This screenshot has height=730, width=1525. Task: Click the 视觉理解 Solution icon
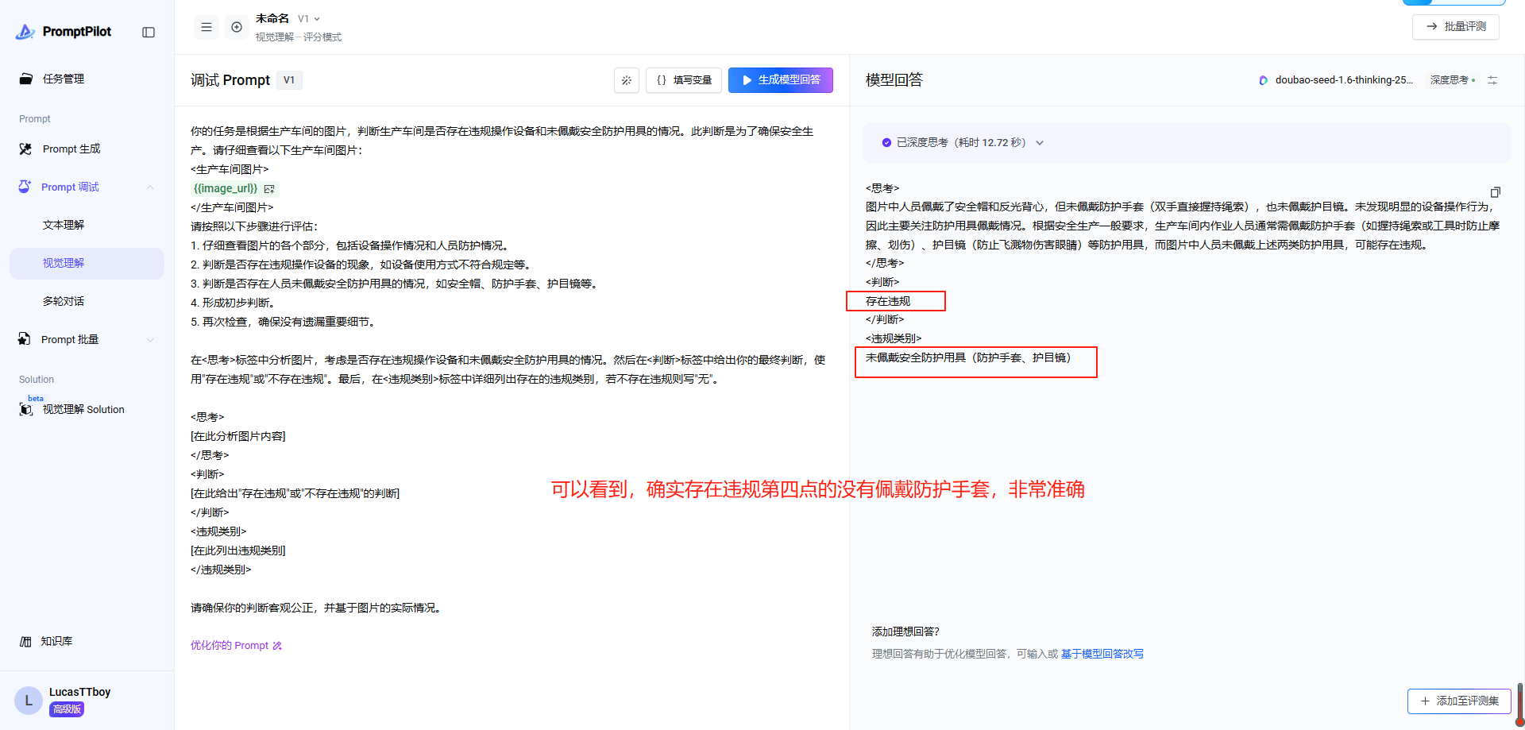tap(26, 409)
